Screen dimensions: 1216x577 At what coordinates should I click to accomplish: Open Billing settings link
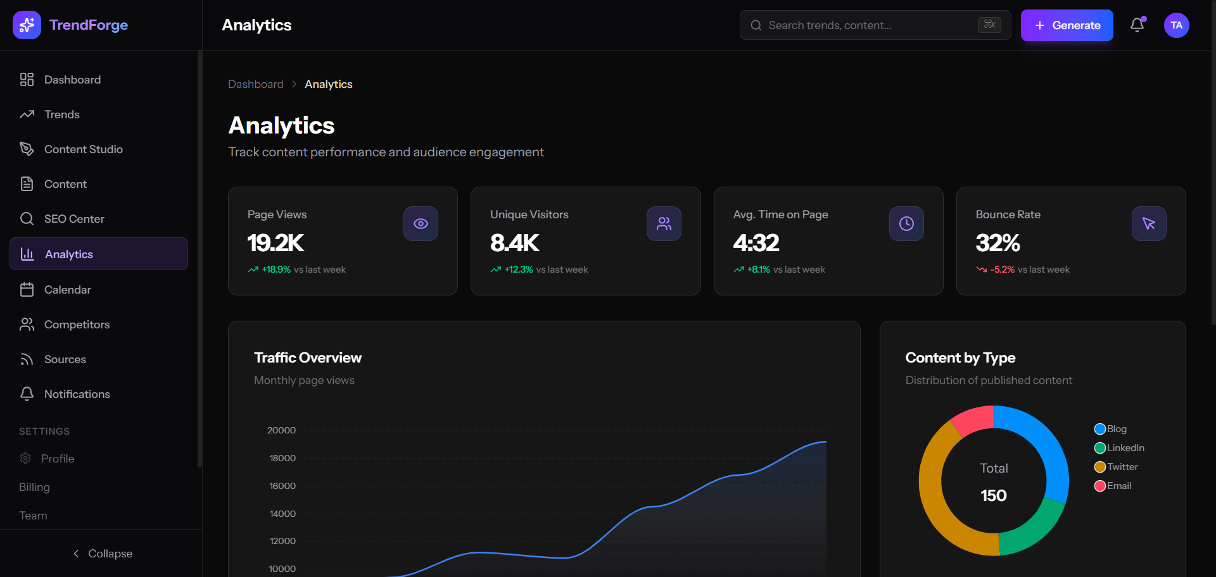34,487
